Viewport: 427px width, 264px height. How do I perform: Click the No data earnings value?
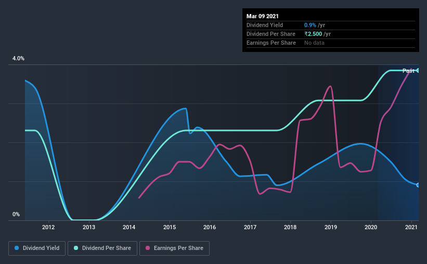(x=314, y=43)
